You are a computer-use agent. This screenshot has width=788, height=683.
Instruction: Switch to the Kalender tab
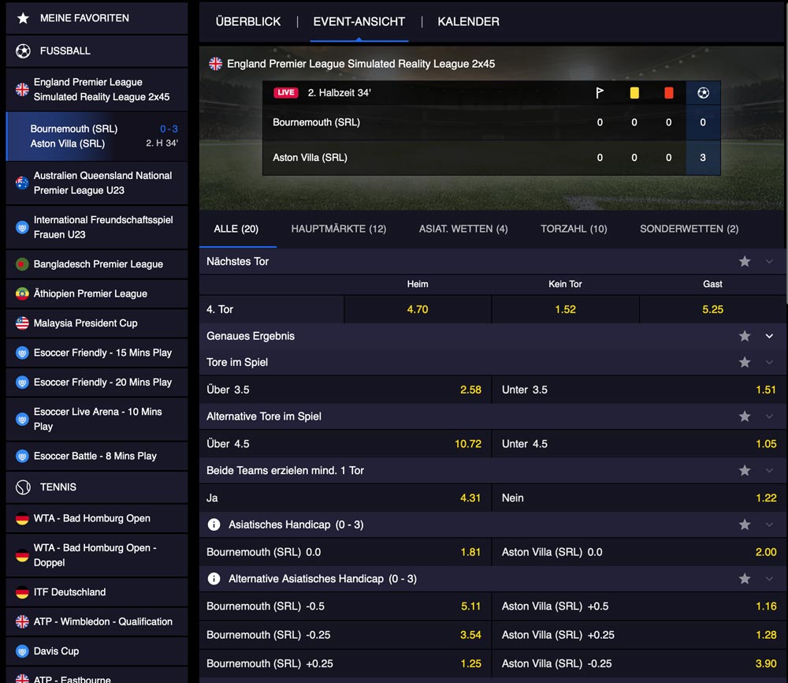click(x=468, y=22)
